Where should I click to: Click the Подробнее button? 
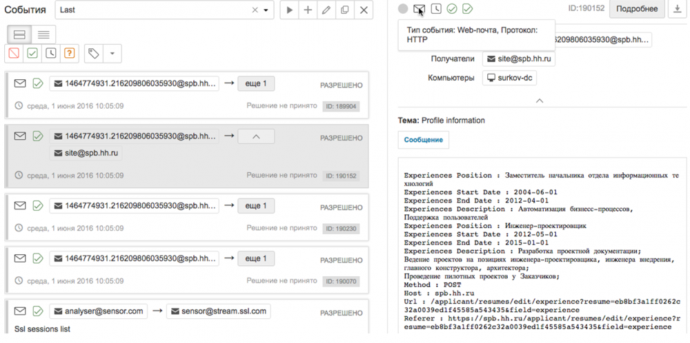click(x=637, y=9)
